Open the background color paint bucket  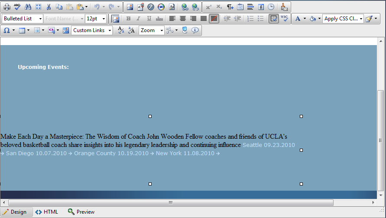tap(315, 19)
